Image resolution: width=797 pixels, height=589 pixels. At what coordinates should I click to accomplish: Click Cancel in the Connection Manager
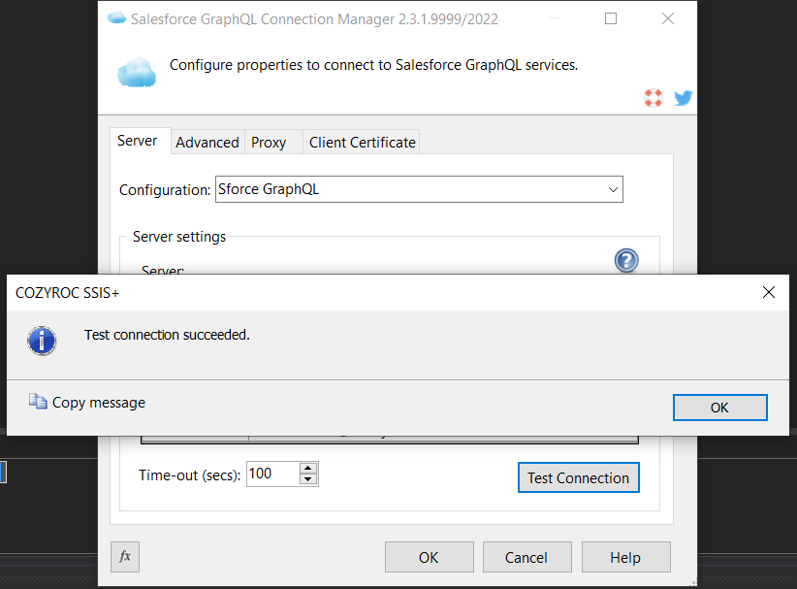pyautogui.click(x=526, y=557)
